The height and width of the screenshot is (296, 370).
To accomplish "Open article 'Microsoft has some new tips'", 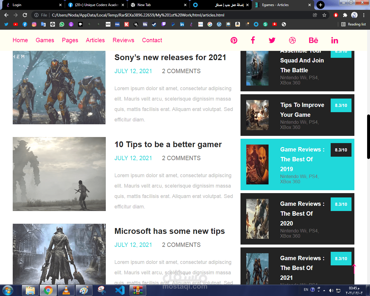I will (x=169, y=231).
